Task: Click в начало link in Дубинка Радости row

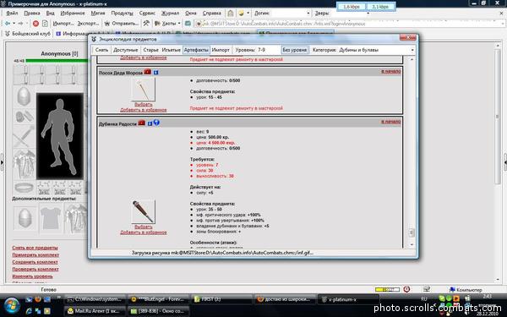Action: tap(391, 122)
